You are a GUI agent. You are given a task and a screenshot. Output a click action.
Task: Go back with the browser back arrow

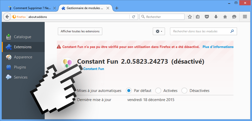pyautogui.click(x=7, y=17)
